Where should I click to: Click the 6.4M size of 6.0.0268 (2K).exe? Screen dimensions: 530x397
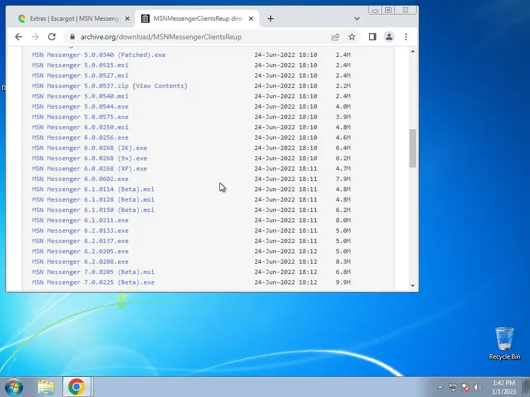coord(343,148)
